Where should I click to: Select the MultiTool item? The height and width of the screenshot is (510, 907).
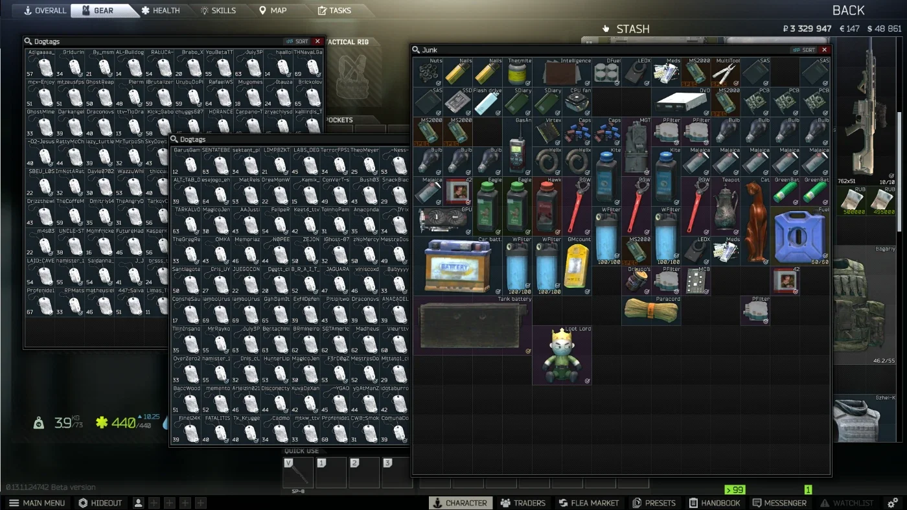point(726,72)
